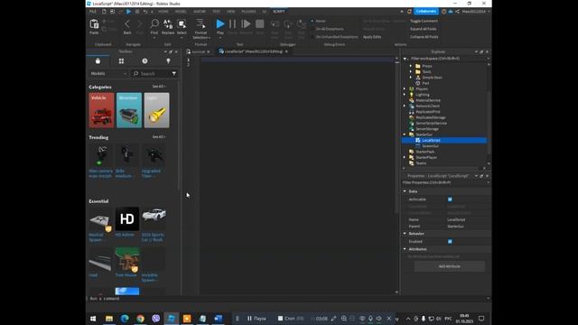
Task: Click the Step Out debugger icon
Action: tap(302, 24)
